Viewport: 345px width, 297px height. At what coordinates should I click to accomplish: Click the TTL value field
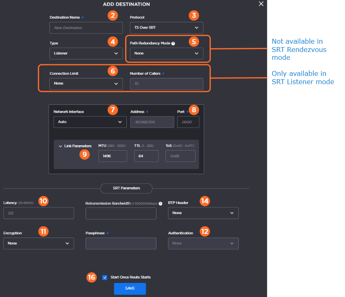(146, 156)
